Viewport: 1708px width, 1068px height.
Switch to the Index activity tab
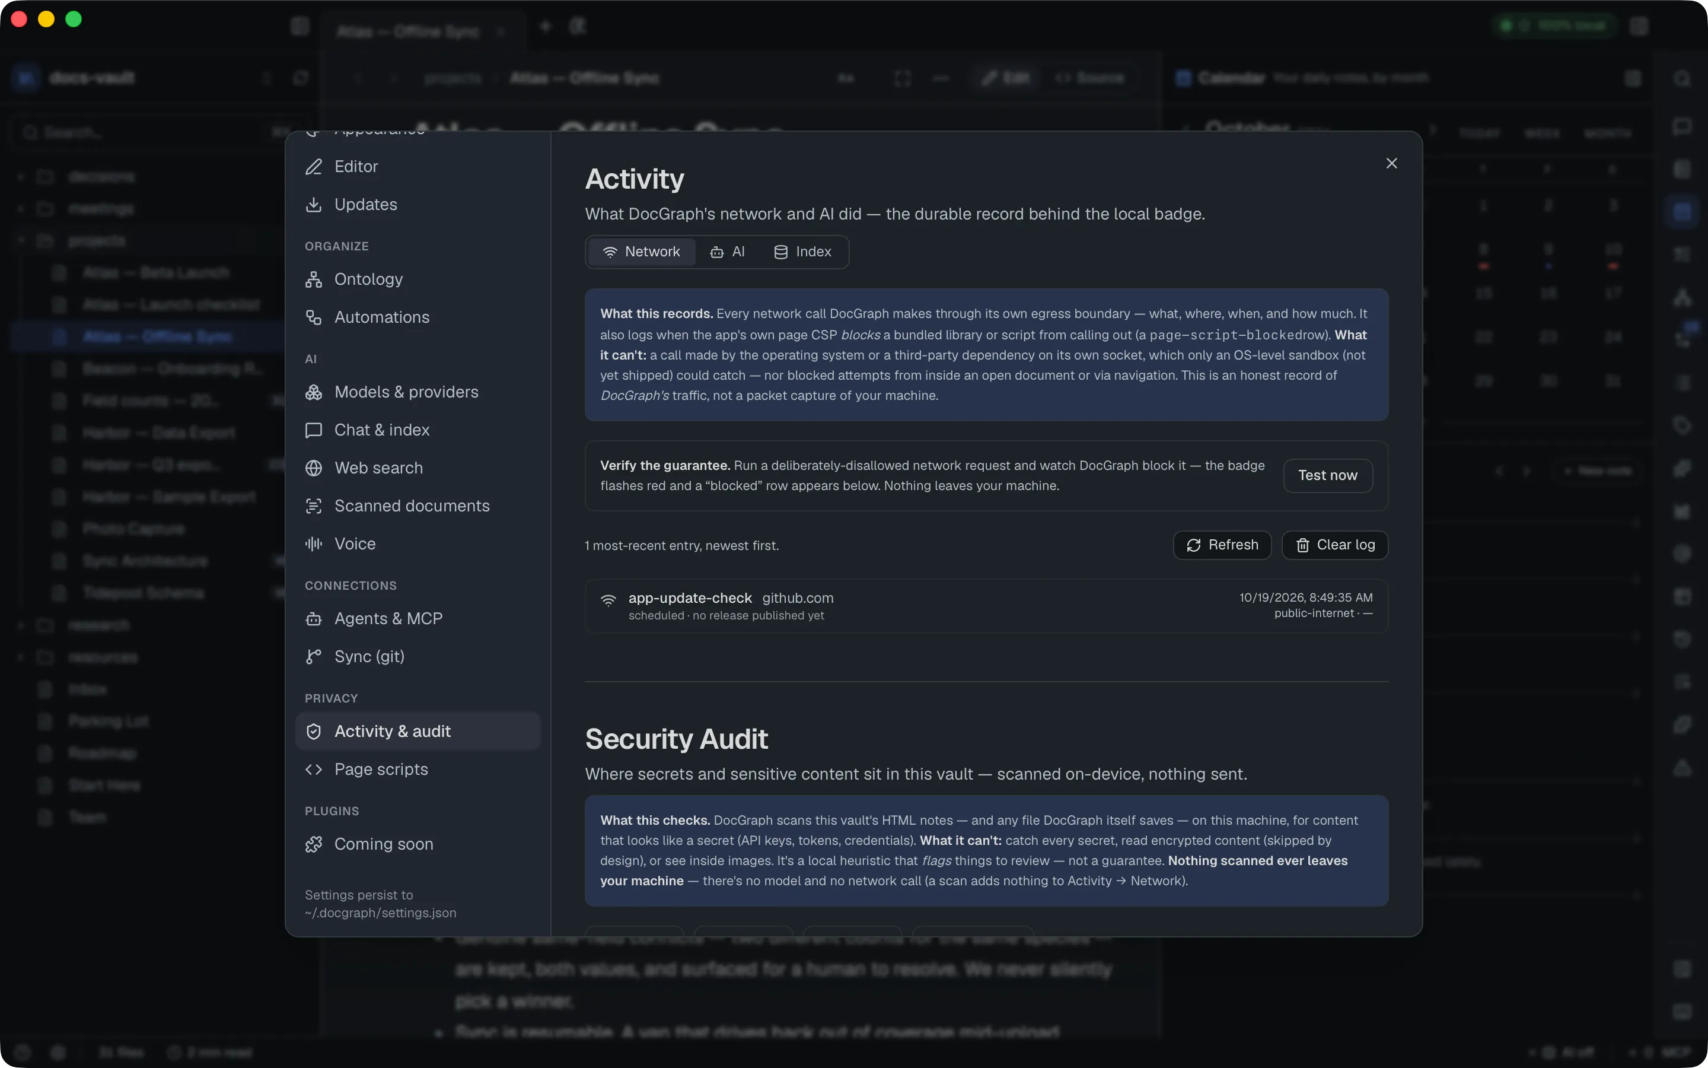803,252
